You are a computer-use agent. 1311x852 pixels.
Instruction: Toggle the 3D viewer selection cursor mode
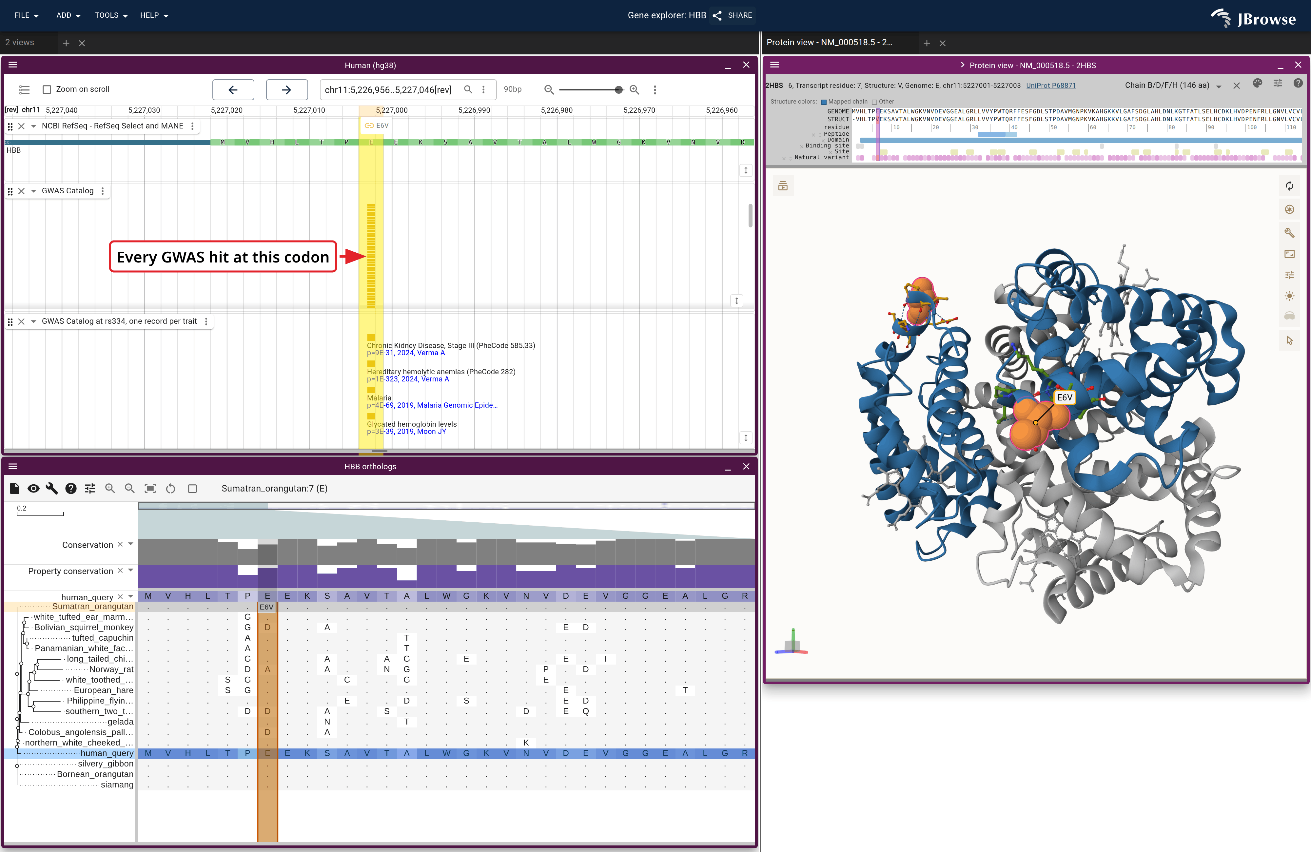1289,341
